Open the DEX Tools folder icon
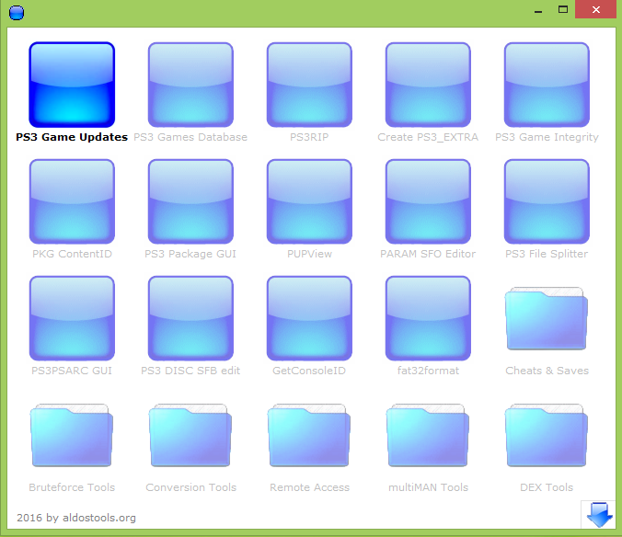 (547, 435)
